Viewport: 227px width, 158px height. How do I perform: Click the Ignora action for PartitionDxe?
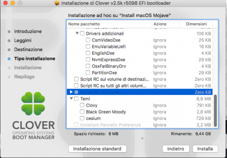pos(160,73)
